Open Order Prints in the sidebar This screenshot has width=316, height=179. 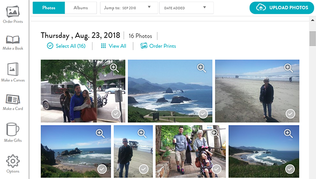click(13, 14)
